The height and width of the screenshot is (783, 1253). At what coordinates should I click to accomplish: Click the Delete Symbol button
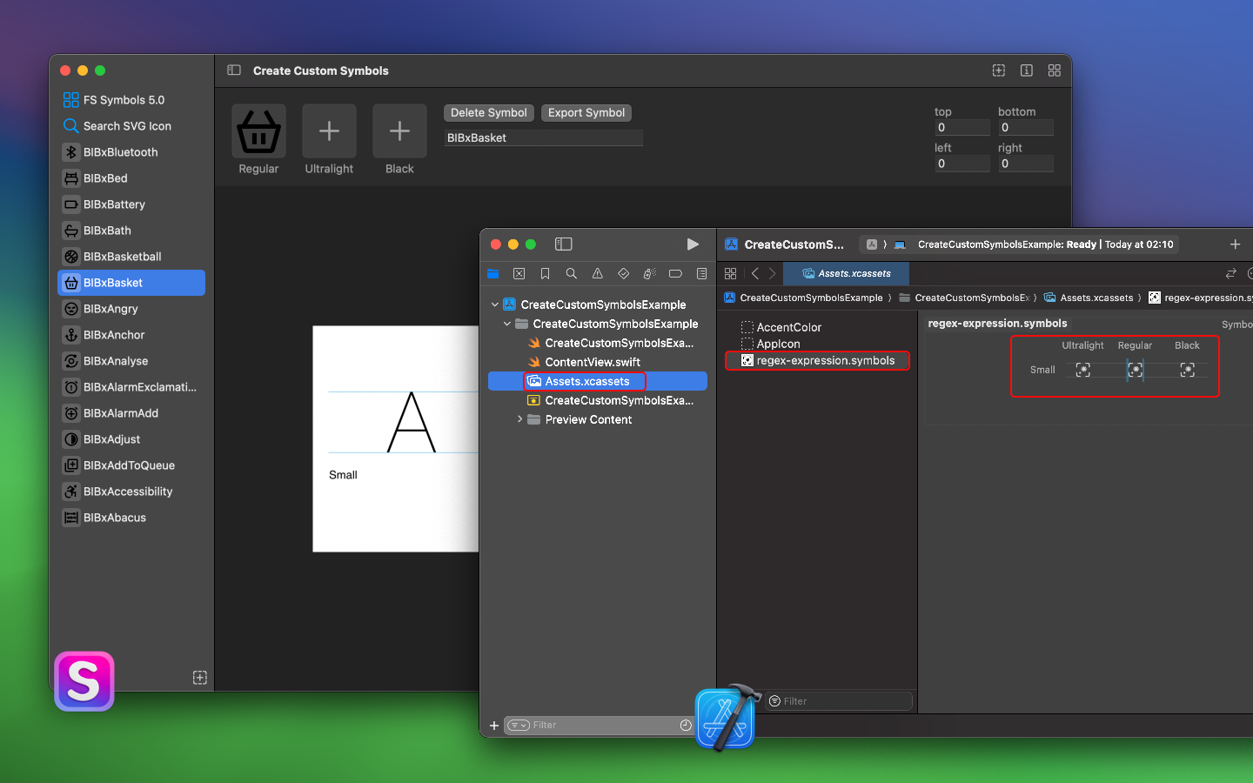489,113
